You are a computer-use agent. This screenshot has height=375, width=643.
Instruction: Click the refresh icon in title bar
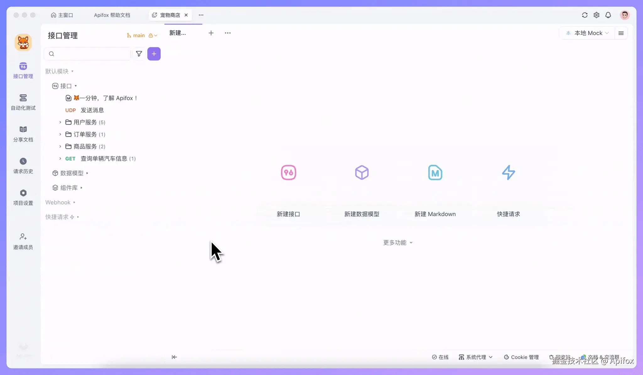pyautogui.click(x=585, y=15)
